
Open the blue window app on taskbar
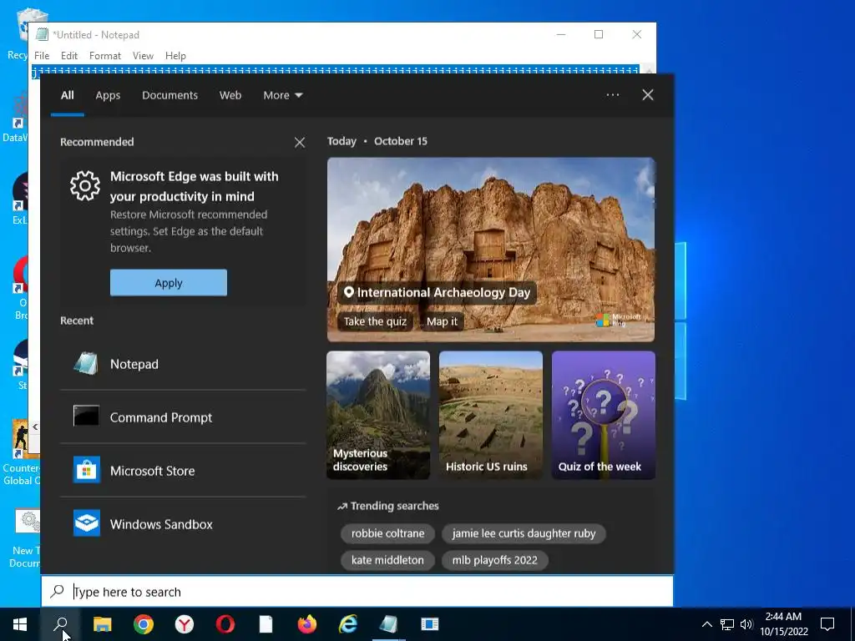430,624
